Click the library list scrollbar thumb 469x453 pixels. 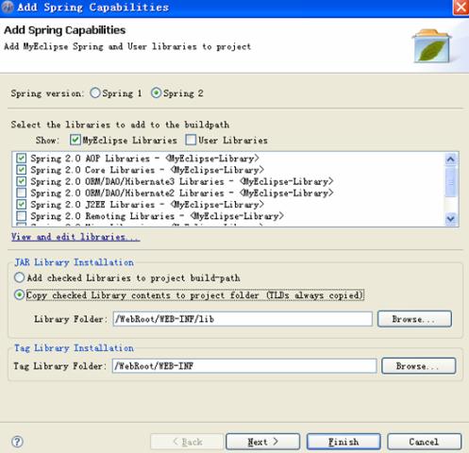click(x=451, y=182)
